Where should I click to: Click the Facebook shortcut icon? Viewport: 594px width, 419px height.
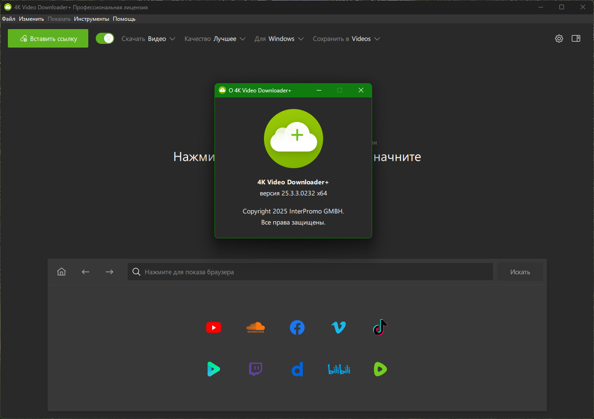click(x=297, y=328)
